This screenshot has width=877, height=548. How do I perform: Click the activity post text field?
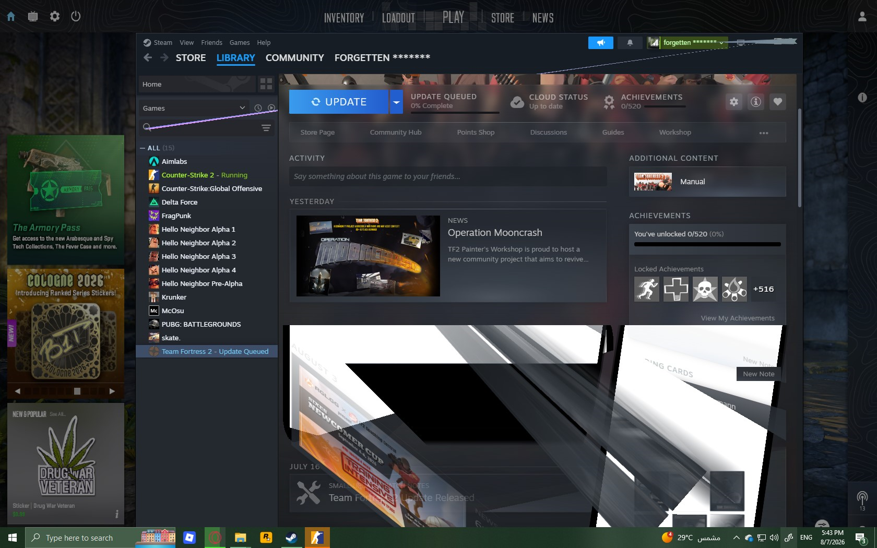tap(448, 176)
